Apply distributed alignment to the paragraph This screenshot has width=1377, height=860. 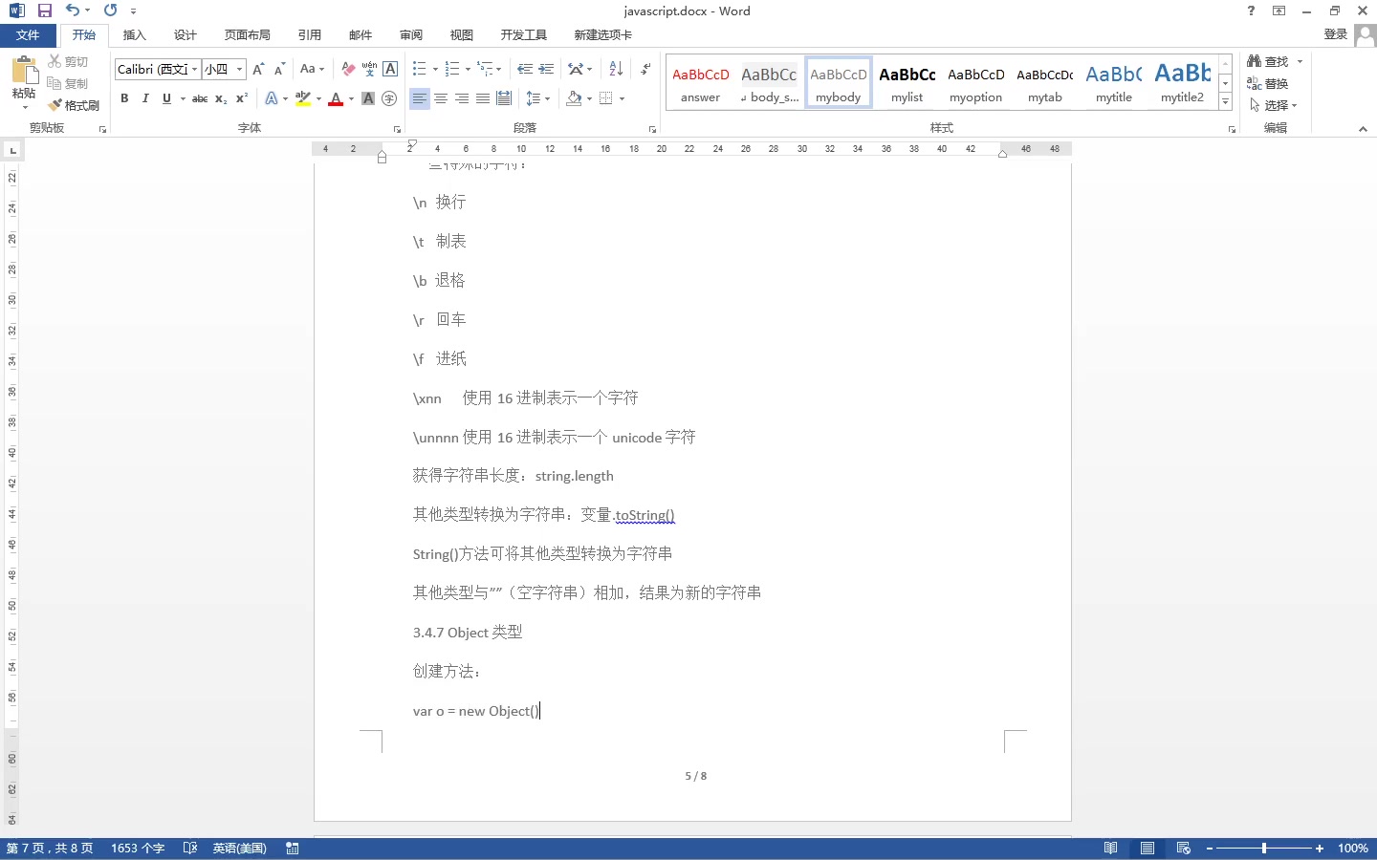(504, 98)
